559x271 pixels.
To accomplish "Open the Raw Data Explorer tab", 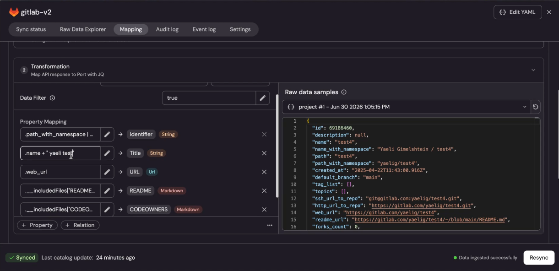I will pos(83,29).
